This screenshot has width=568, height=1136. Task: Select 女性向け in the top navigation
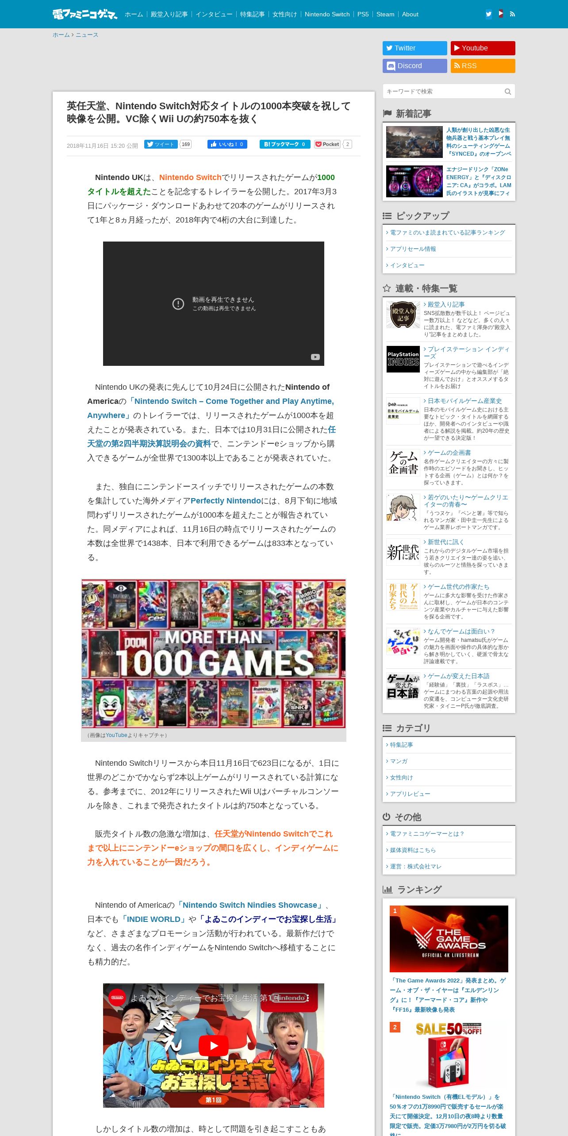[285, 14]
